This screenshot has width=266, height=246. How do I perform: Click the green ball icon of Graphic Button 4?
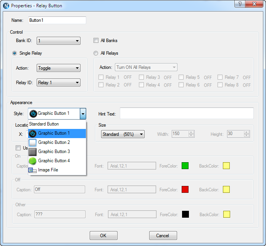[32, 161]
